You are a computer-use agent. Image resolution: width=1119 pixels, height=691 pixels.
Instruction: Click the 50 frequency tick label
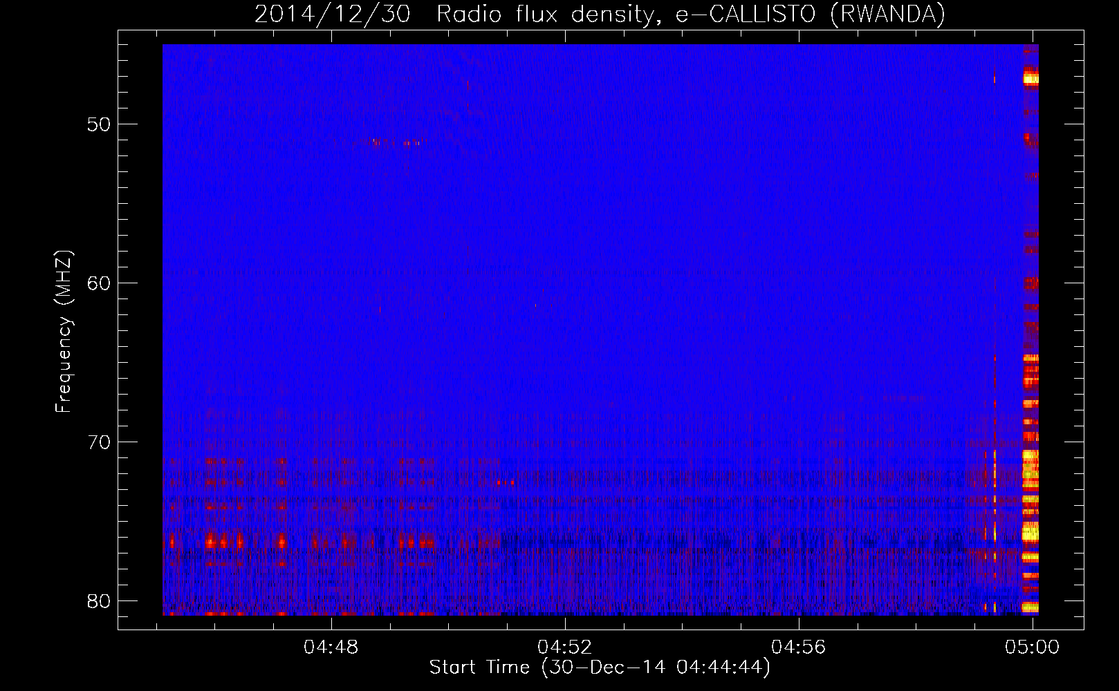(99, 124)
